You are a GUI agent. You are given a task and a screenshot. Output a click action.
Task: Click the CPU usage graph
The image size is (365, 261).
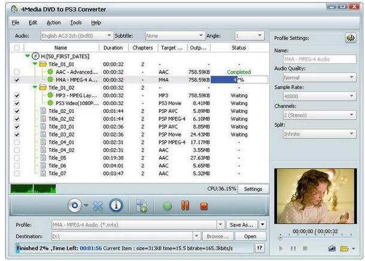[33, 189]
